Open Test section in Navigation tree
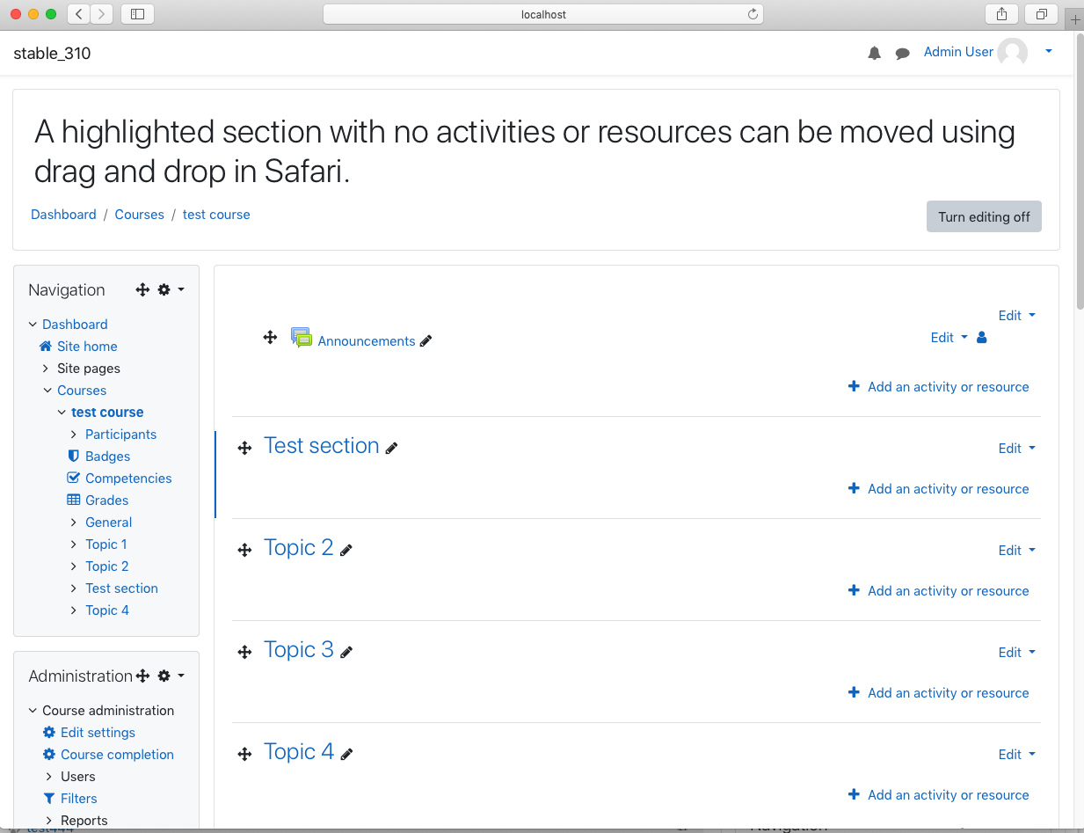Screen dimensions: 1084x833 [121, 588]
